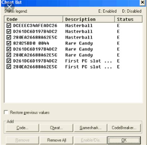Image resolution: width=147 pixels, height=145 pixels.
Task: Click the Remove All button
Action: [x=56, y=140]
